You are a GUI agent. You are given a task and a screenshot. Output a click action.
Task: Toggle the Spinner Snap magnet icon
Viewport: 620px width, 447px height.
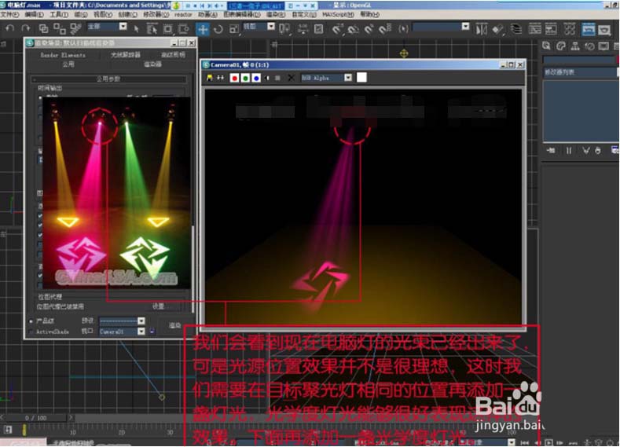coord(385,29)
